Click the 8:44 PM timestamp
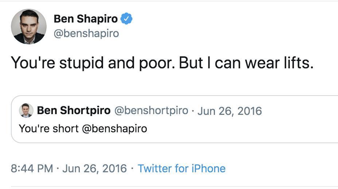 [32, 168]
